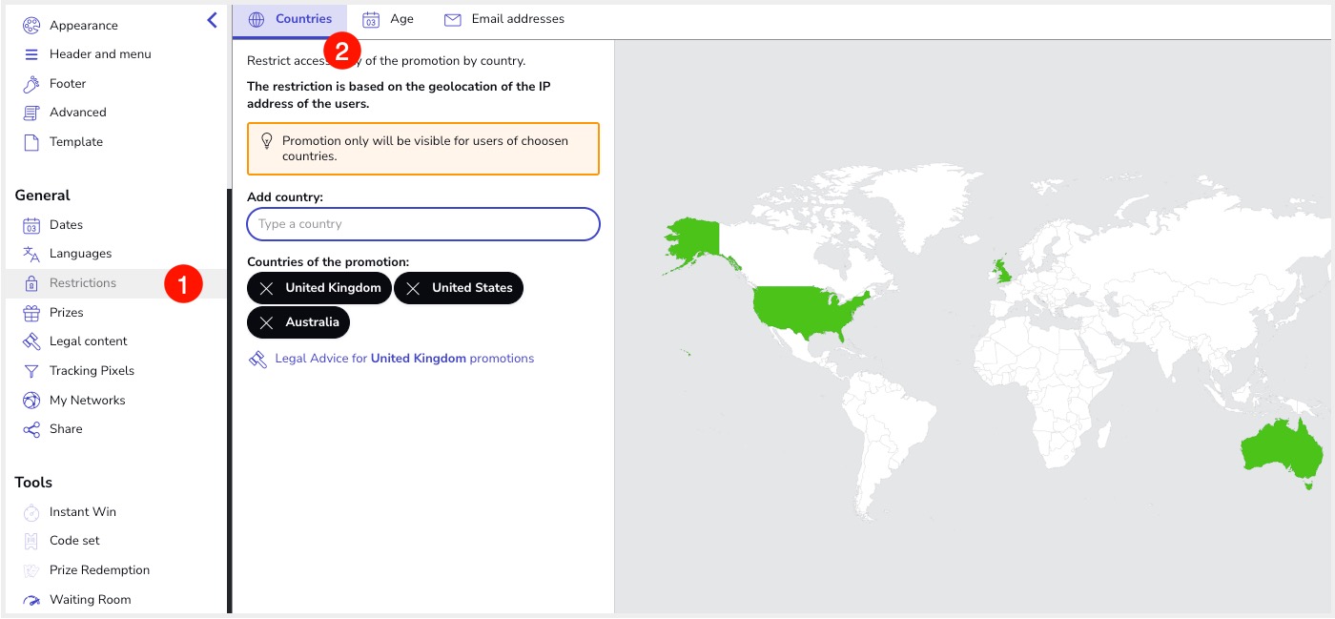
Task: Click the Appearance palette icon
Action: click(31, 26)
